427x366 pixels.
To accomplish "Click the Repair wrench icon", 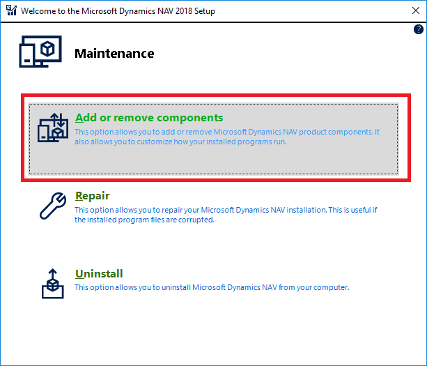I will coord(53,206).
